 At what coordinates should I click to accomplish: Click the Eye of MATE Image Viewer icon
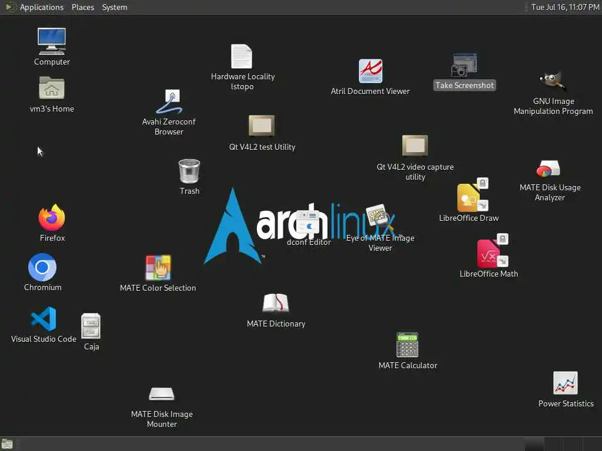point(379,217)
